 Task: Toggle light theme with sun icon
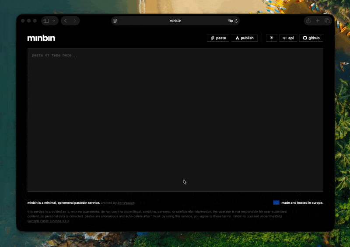tap(271, 38)
